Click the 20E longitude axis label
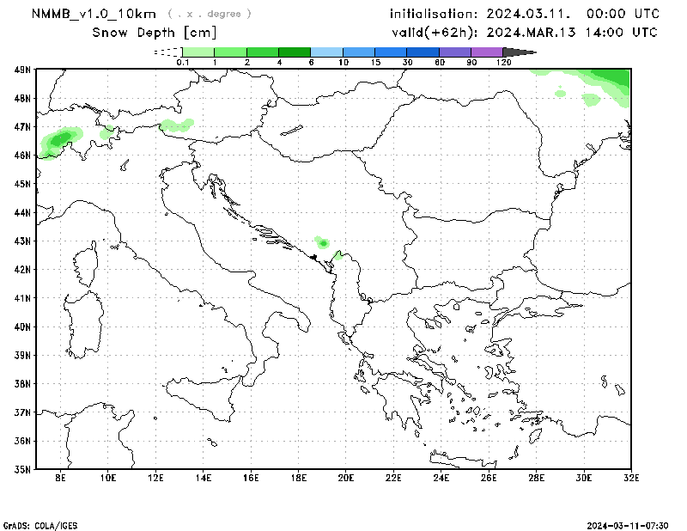This screenshot has width=687, height=531. click(x=346, y=477)
